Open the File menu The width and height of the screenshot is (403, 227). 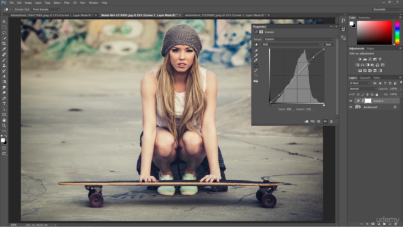[x=11, y=3]
